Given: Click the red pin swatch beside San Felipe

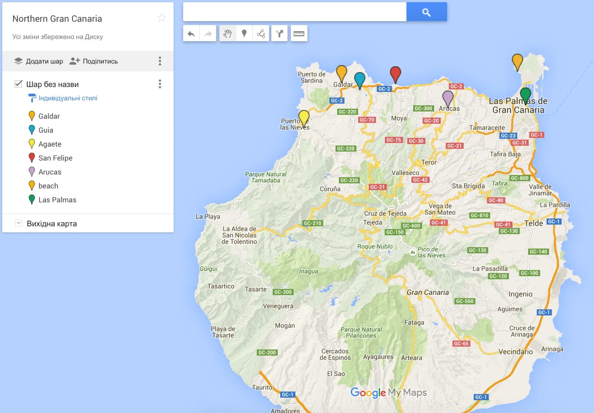Looking at the screenshot, I should point(32,158).
